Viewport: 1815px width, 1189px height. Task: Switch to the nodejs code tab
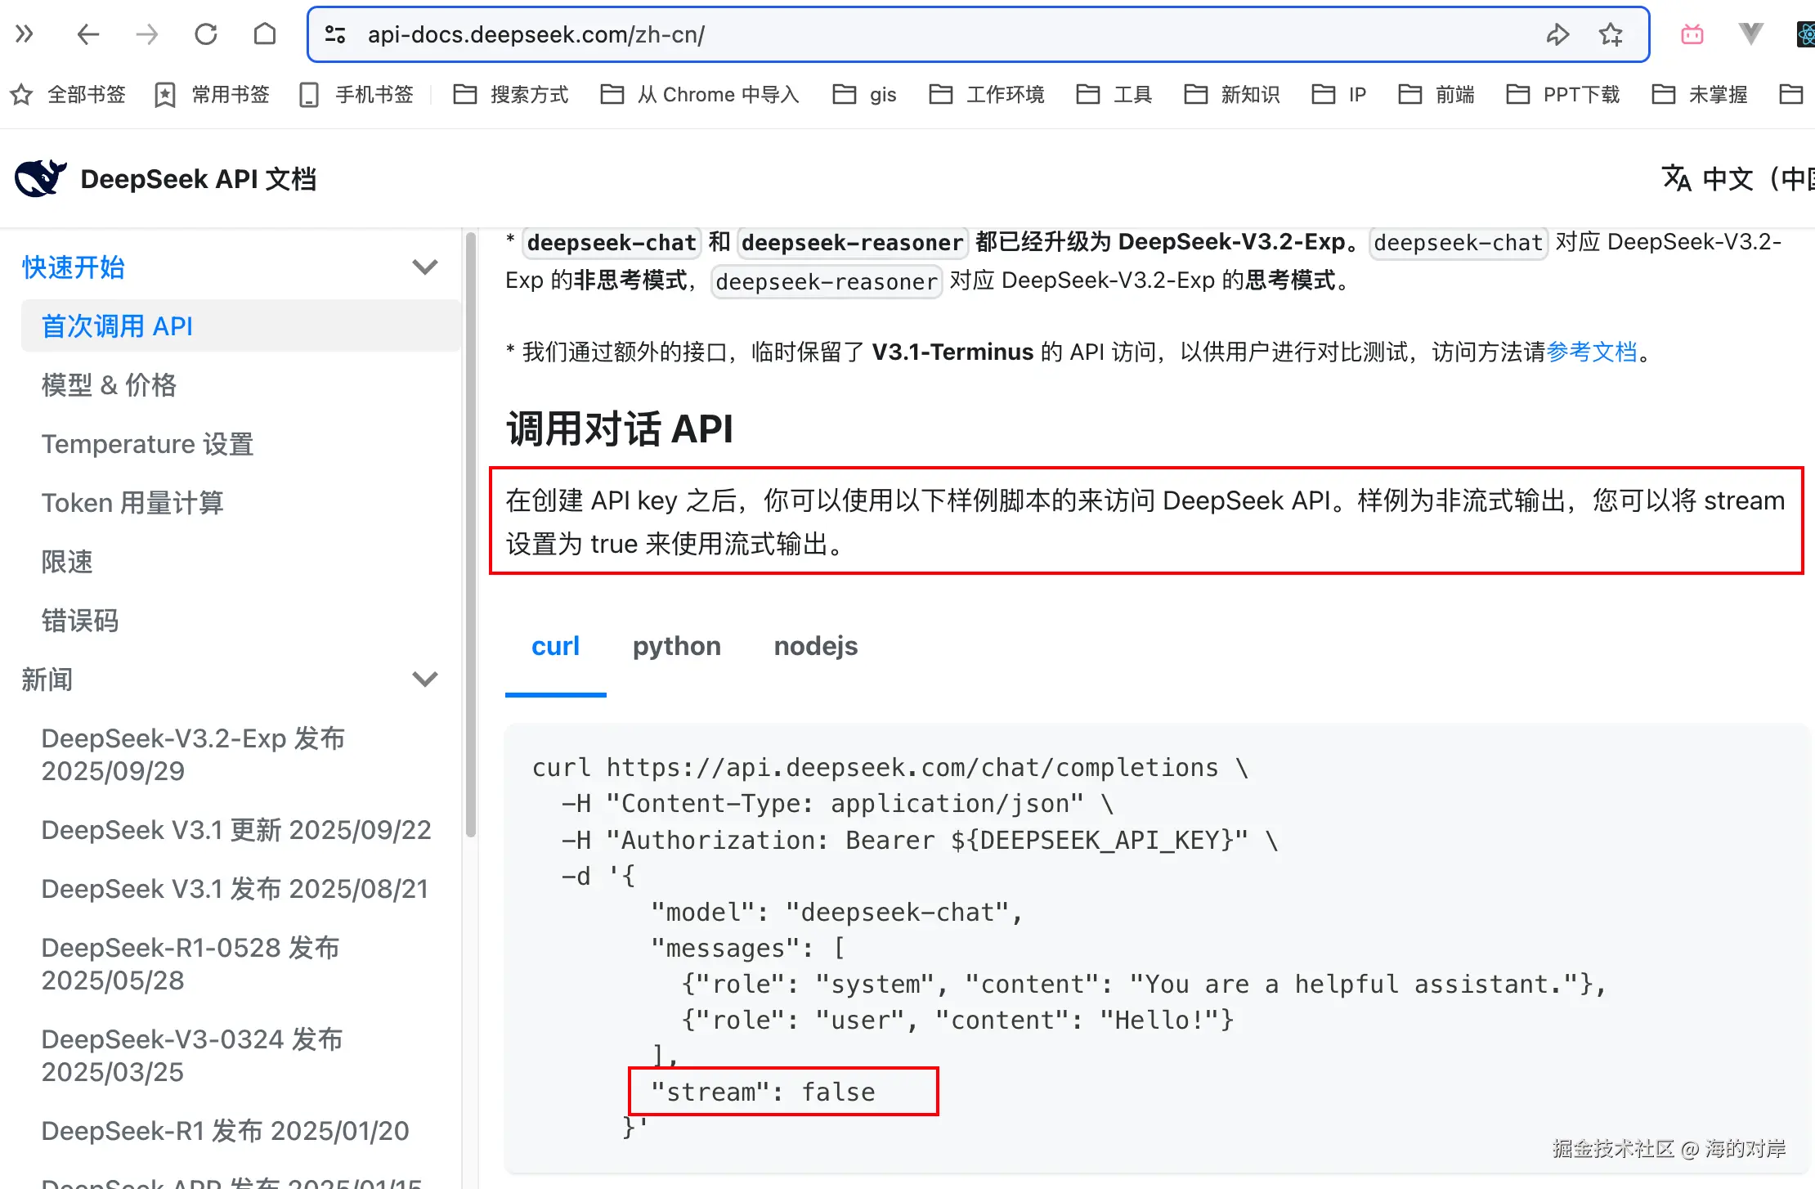click(x=815, y=646)
